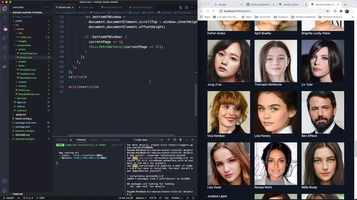Click 'Spaces: 4' indentation setting
This screenshot has width=357, height=200.
[141, 198]
